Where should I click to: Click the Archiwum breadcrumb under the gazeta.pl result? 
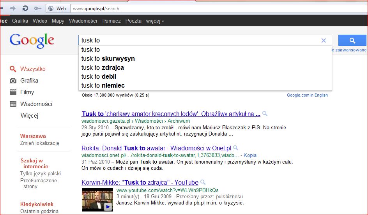pyautogui.click(x=179, y=121)
